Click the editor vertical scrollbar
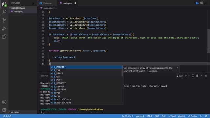The height and width of the screenshot is (118, 210). (209, 41)
